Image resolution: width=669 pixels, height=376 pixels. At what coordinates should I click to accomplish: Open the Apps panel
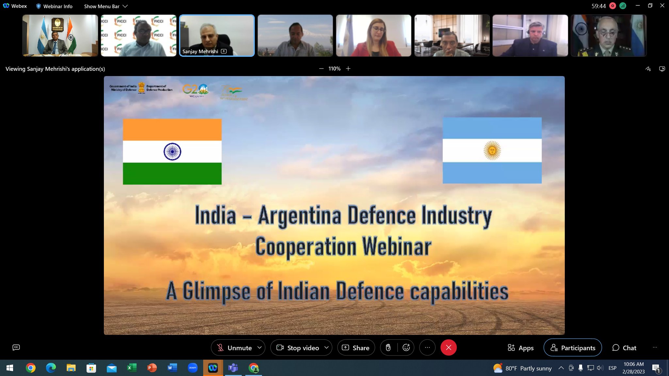(521, 348)
